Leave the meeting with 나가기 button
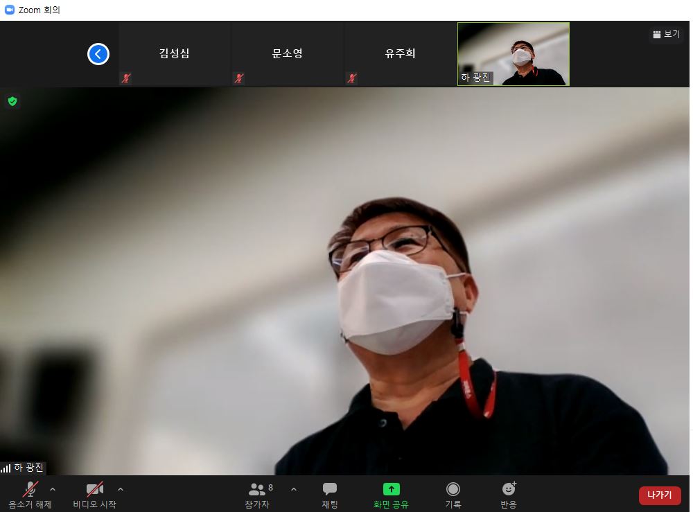The width and height of the screenshot is (693, 512). (659, 495)
